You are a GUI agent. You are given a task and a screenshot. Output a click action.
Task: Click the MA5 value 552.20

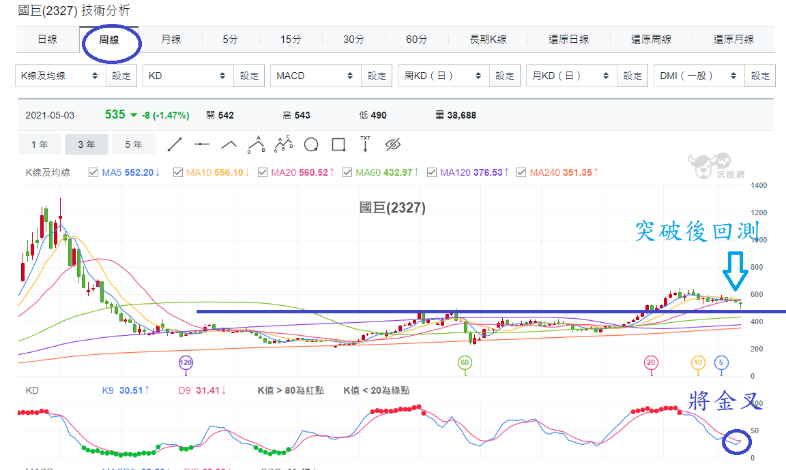click(139, 173)
